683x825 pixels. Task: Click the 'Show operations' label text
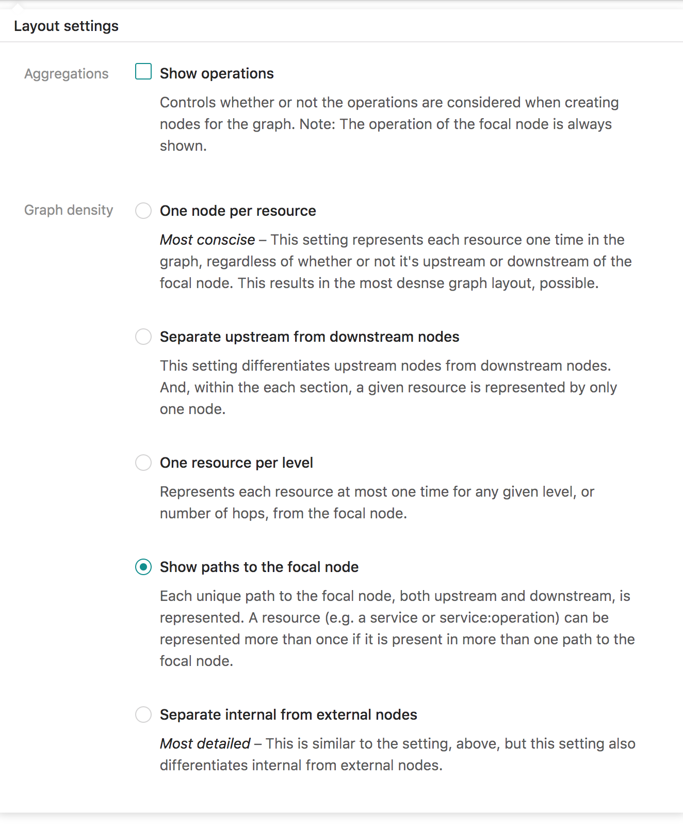click(x=217, y=73)
